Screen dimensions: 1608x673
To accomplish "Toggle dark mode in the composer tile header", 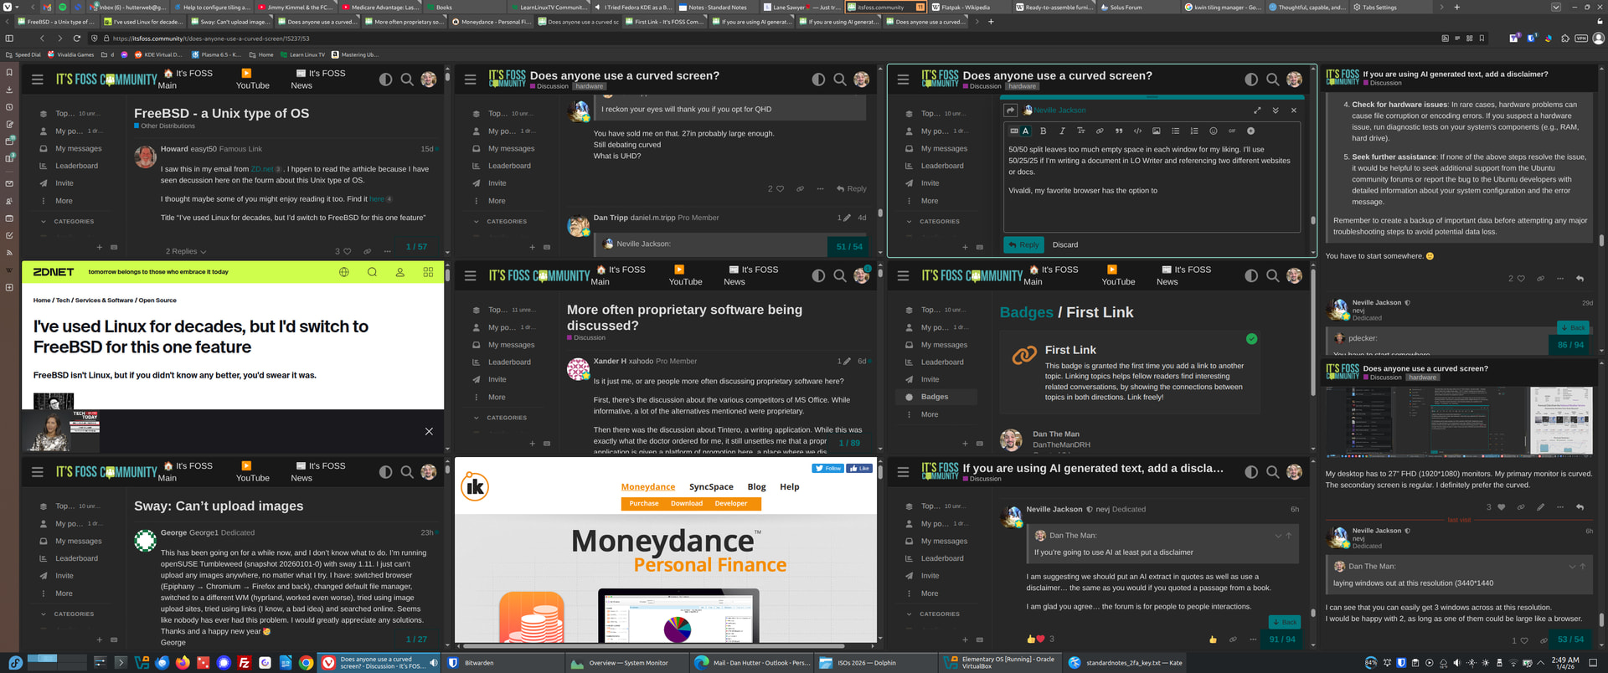I will (x=1250, y=80).
